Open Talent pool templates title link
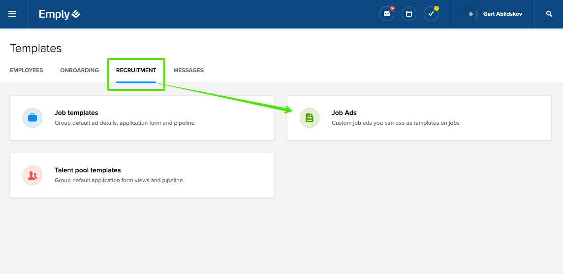 click(88, 170)
